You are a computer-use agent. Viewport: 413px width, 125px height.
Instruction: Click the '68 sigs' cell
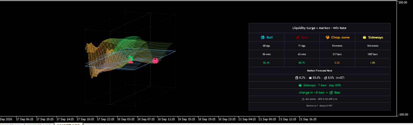266,46
